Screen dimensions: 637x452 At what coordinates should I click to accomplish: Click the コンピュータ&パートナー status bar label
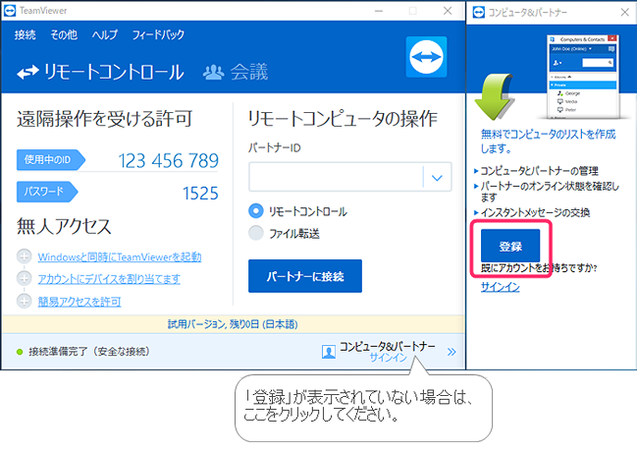tap(387, 346)
